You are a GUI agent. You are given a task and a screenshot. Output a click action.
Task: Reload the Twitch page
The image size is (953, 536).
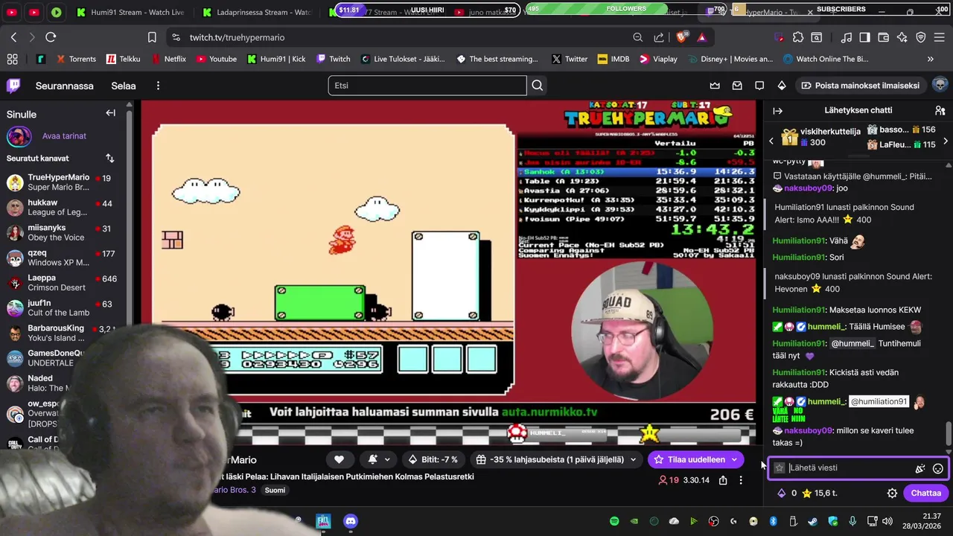(x=51, y=37)
